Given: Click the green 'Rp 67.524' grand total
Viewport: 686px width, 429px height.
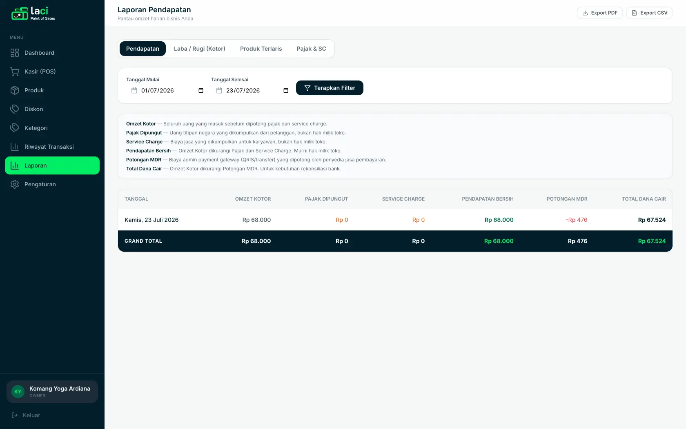Looking at the screenshot, I should pos(652,241).
